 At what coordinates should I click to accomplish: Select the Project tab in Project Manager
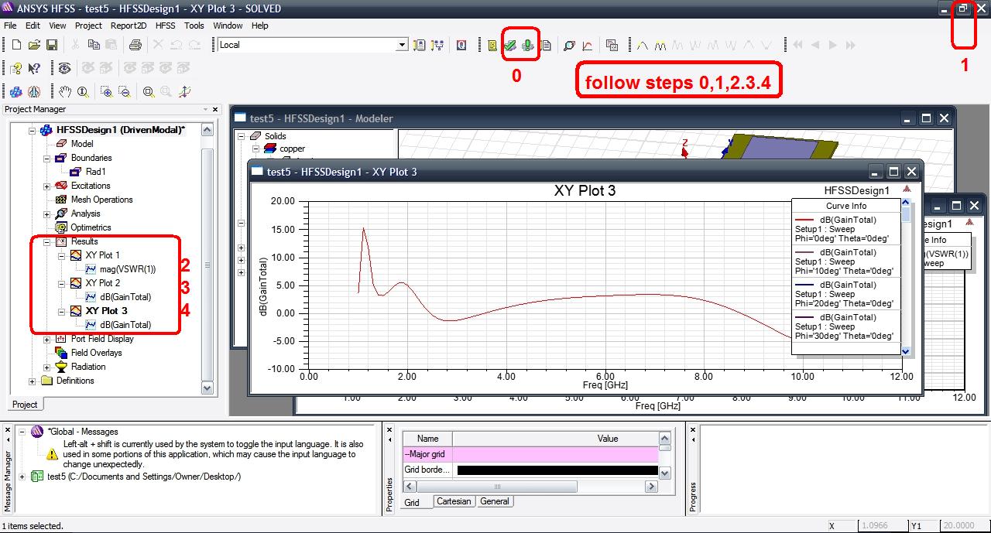25,405
